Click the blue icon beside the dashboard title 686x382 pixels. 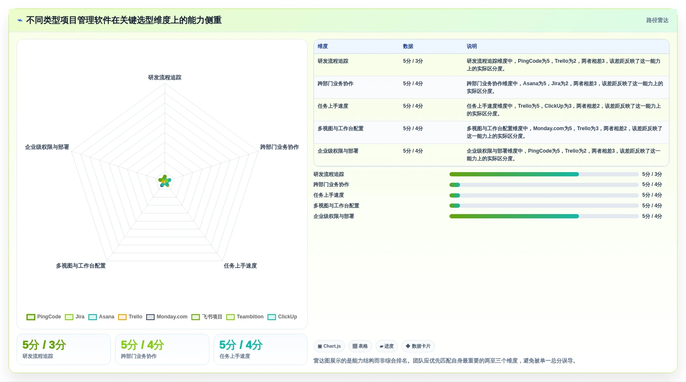tap(20, 20)
